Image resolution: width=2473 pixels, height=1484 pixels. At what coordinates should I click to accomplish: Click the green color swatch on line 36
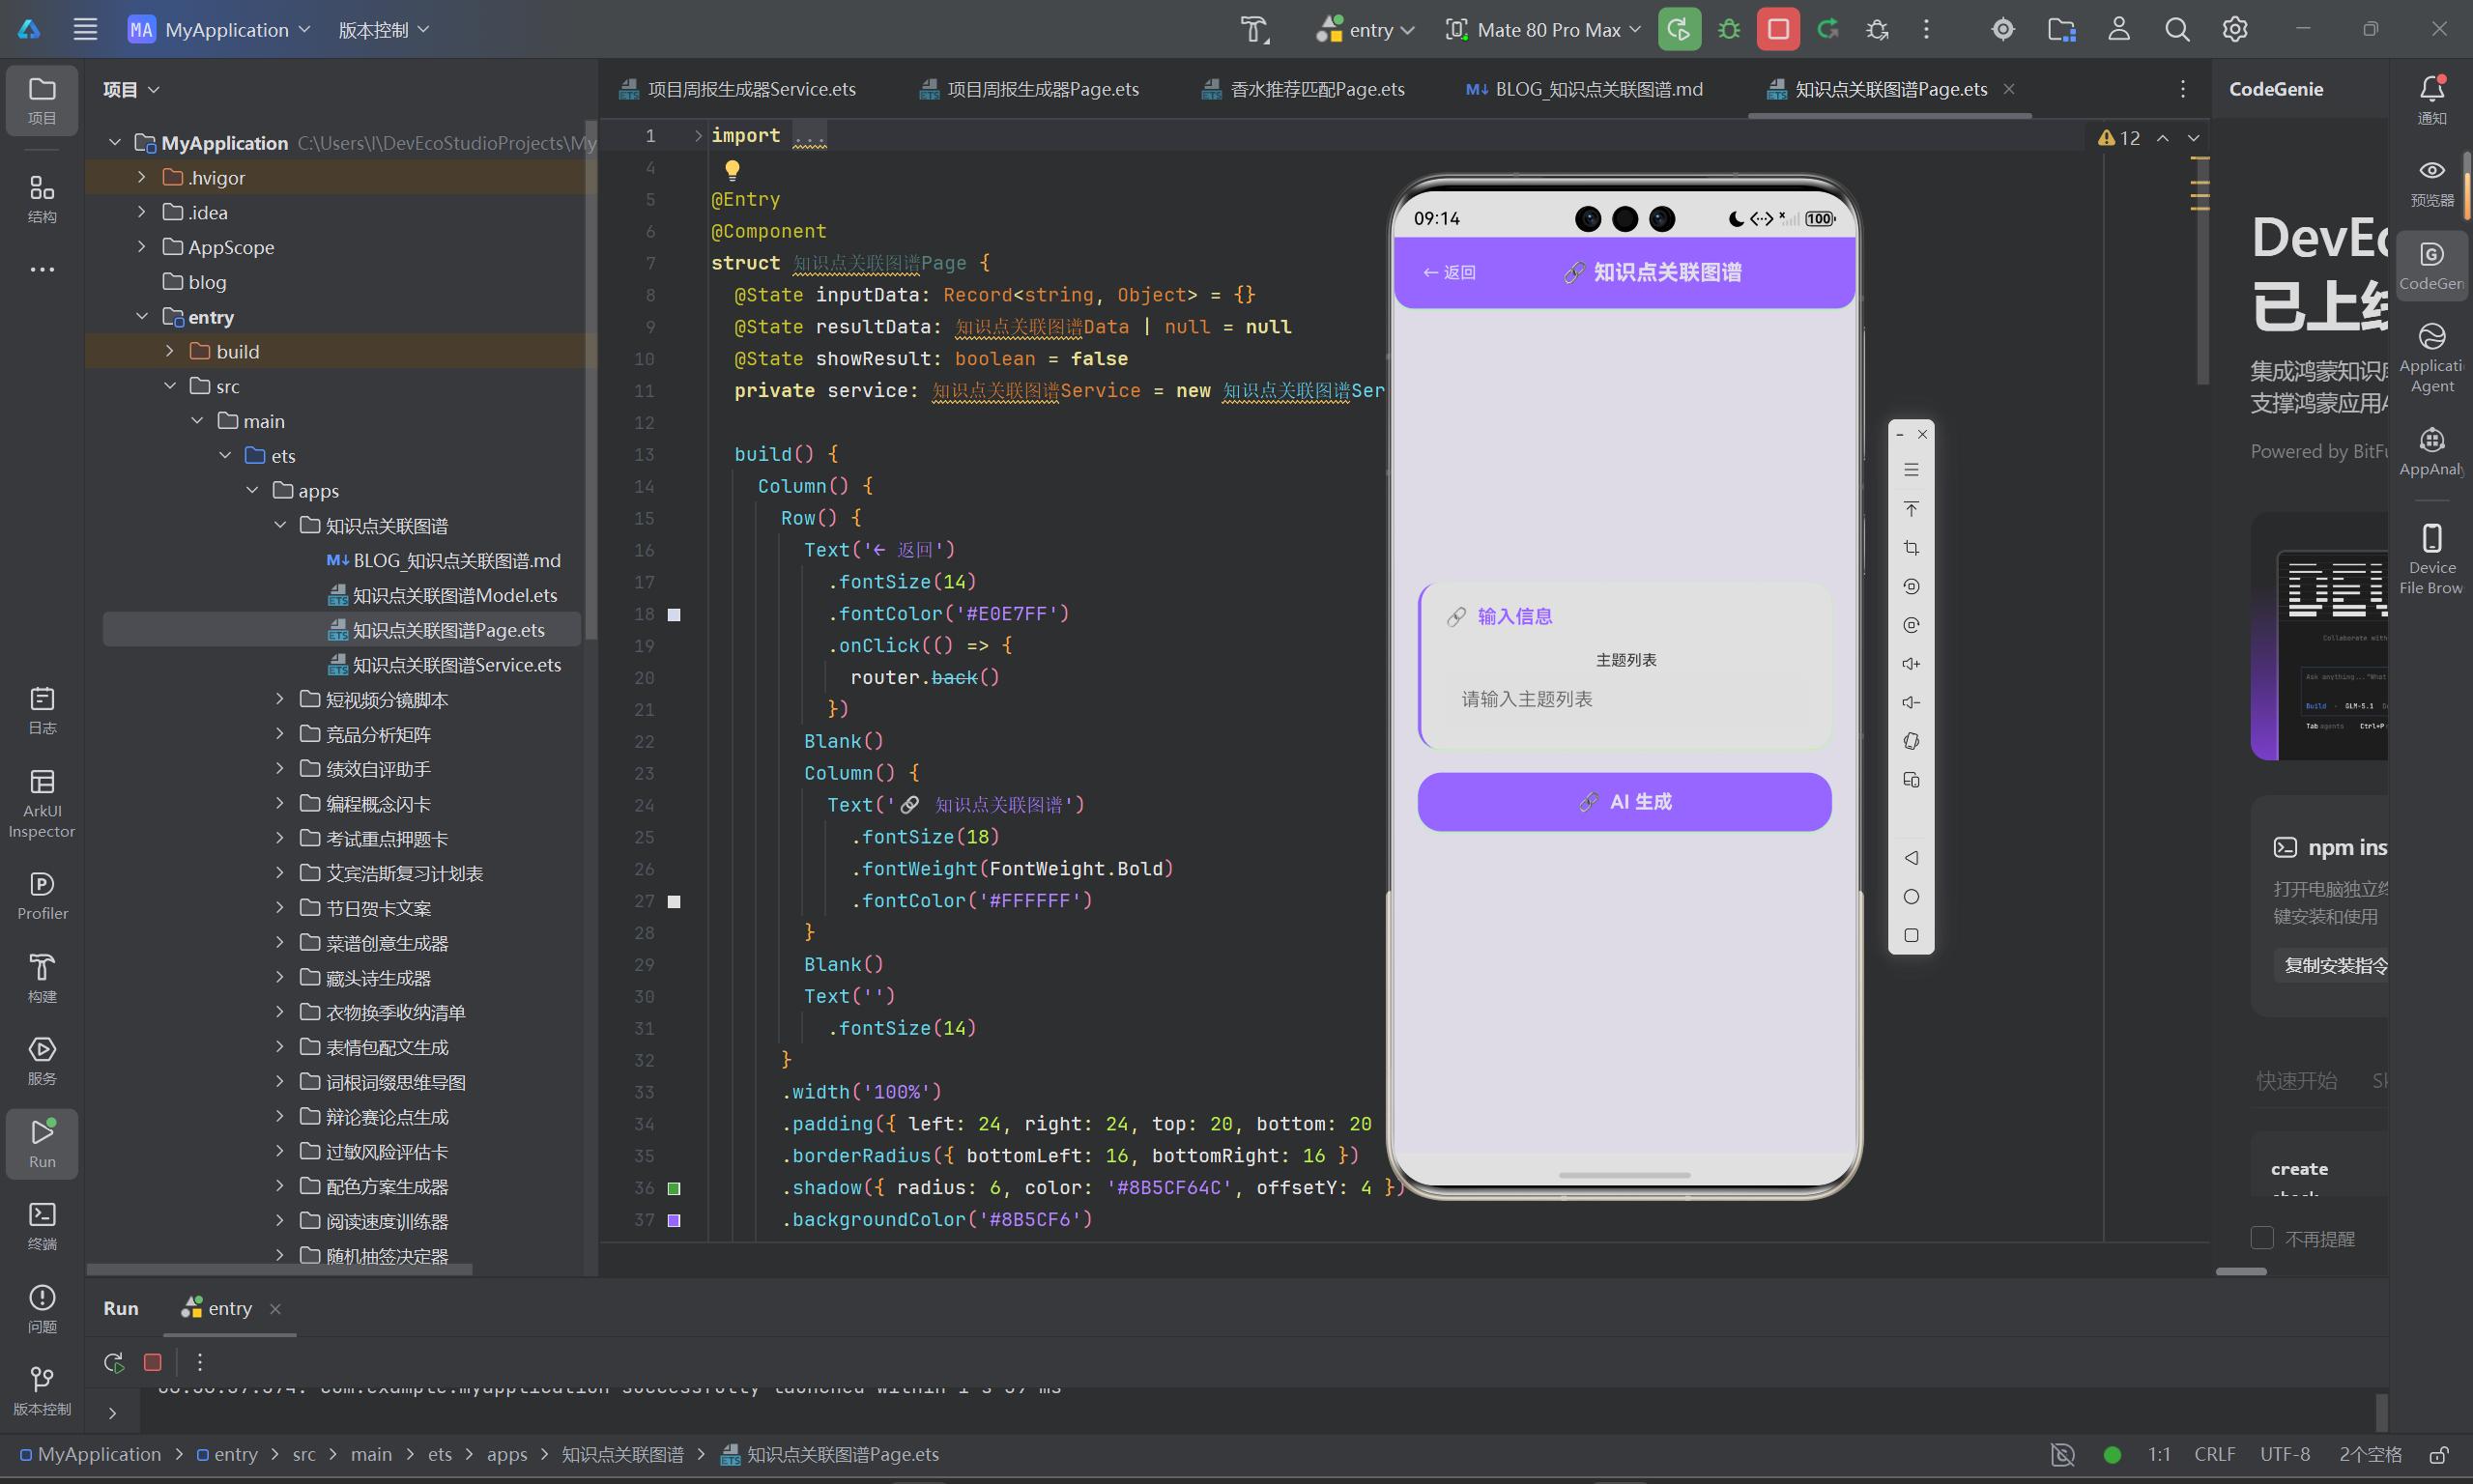pyautogui.click(x=674, y=1188)
